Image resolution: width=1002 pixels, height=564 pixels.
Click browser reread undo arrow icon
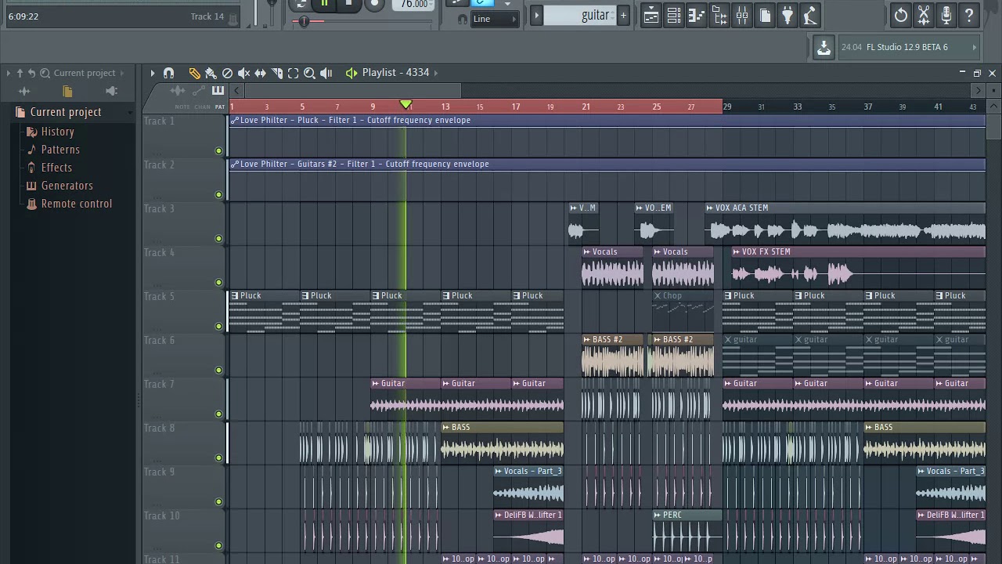32,73
